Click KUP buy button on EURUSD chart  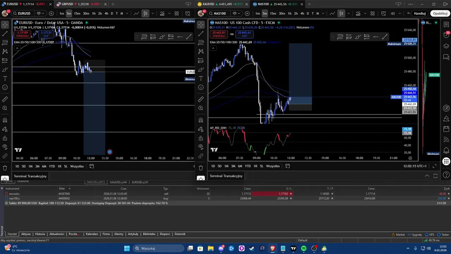pos(46,34)
